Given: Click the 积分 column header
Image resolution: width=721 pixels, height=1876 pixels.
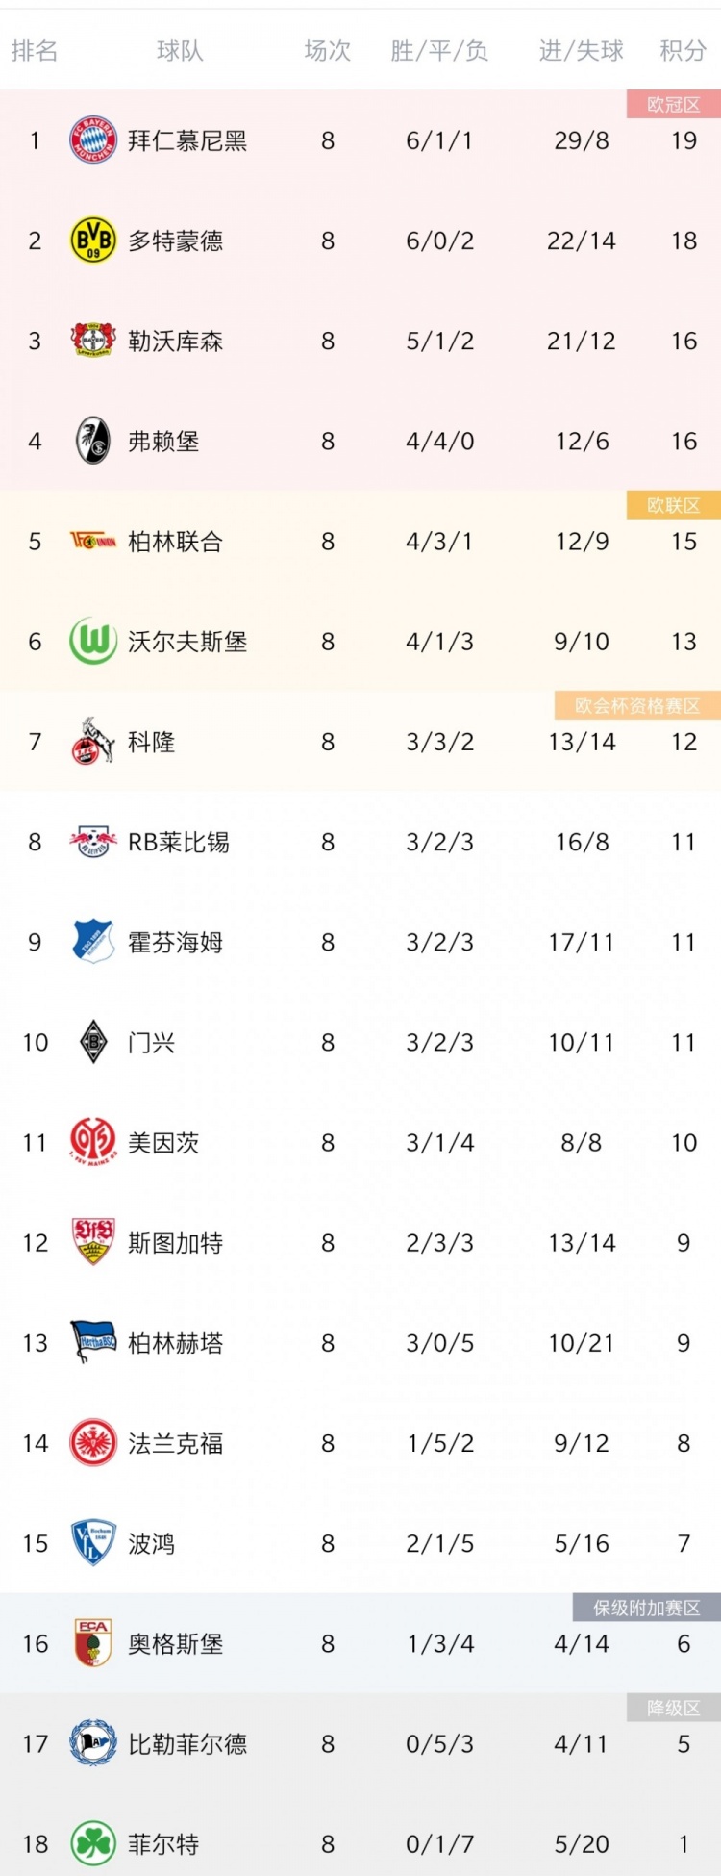Looking at the screenshot, I should coord(684,51).
